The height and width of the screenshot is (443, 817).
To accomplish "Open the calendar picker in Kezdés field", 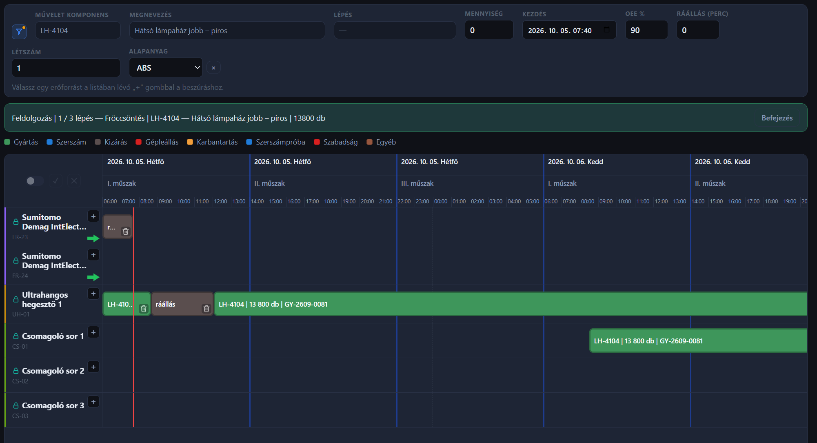I will coord(606,30).
